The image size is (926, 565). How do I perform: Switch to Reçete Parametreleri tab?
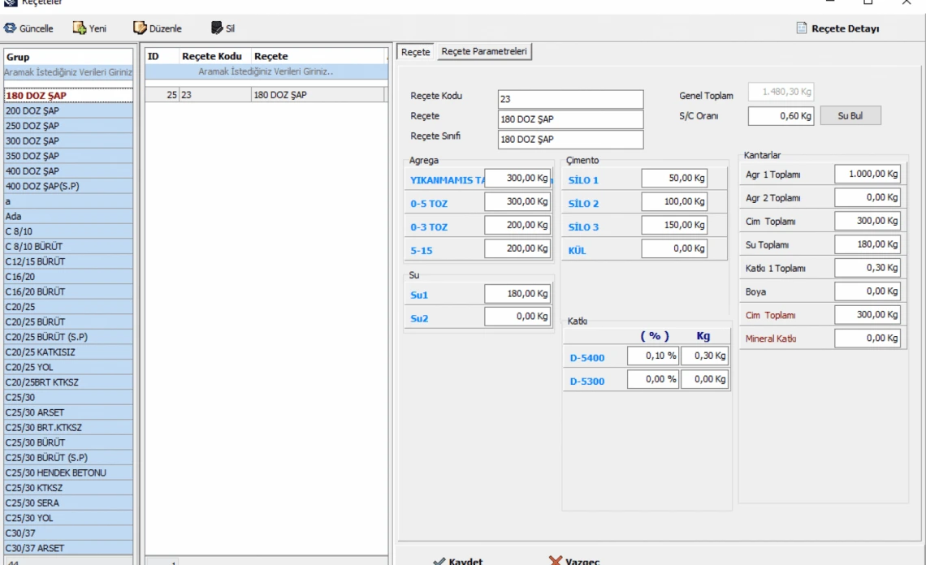(484, 52)
